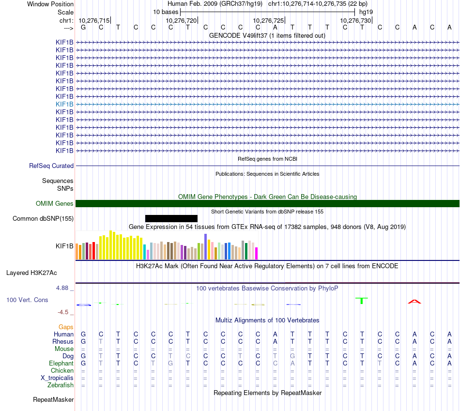Click position label '10,276,720'
This screenshot has height=411, width=460.
point(181,20)
